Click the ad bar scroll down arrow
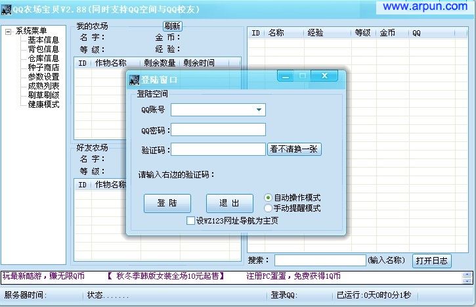The width and height of the screenshot is (476, 307). [467, 281]
